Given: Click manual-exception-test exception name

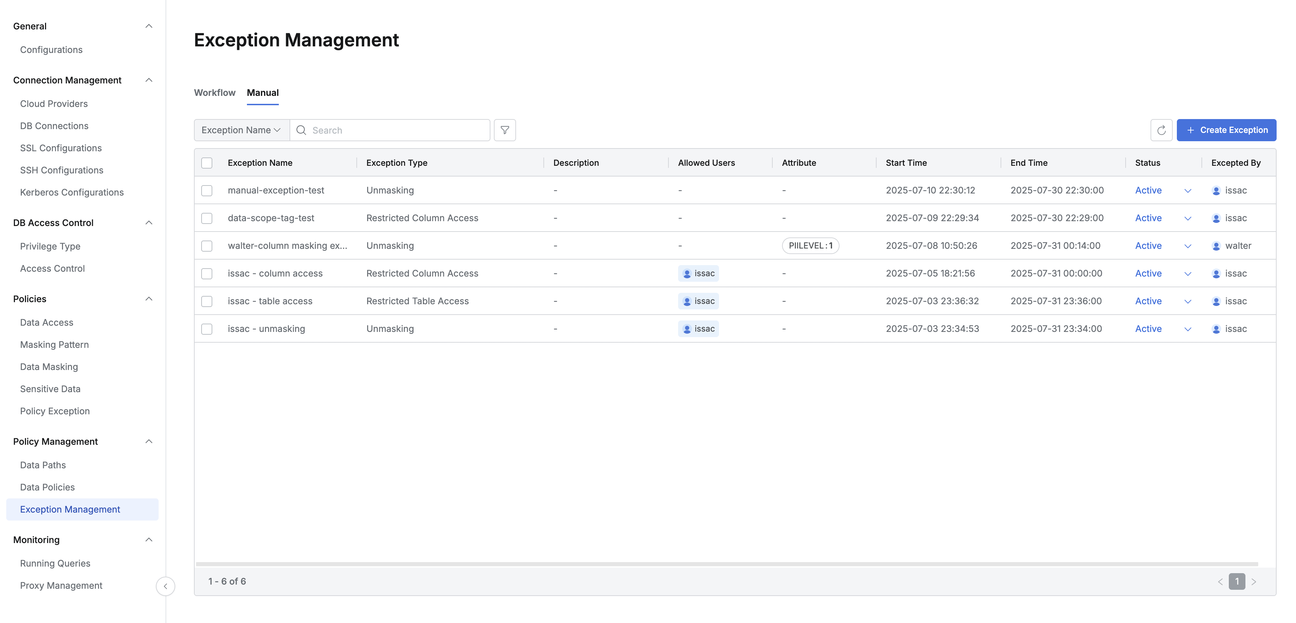Looking at the screenshot, I should click(276, 191).
